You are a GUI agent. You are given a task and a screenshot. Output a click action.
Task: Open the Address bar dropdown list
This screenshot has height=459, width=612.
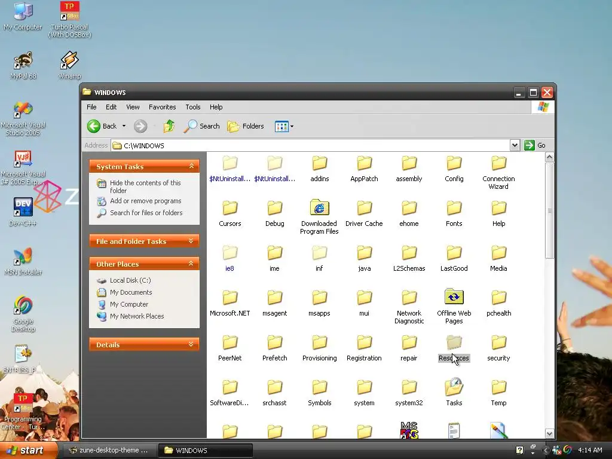coord(515,145)
